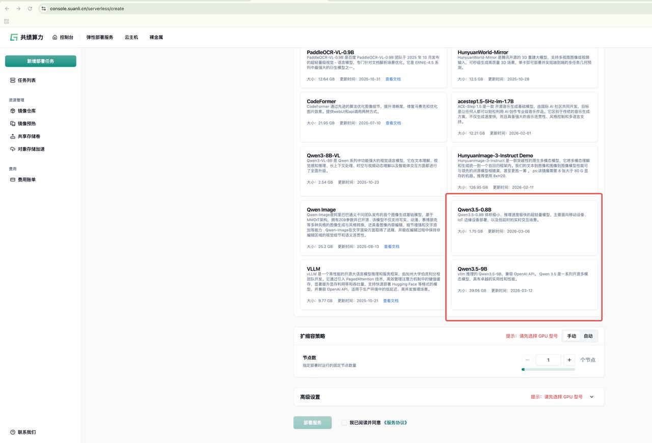
Task: Click the 镜像仓库 cube icon
Action: (x=13, y=111)
